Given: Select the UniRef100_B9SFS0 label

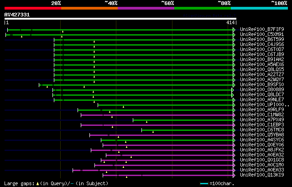Looking at the screenshot, I should (262, 85).
